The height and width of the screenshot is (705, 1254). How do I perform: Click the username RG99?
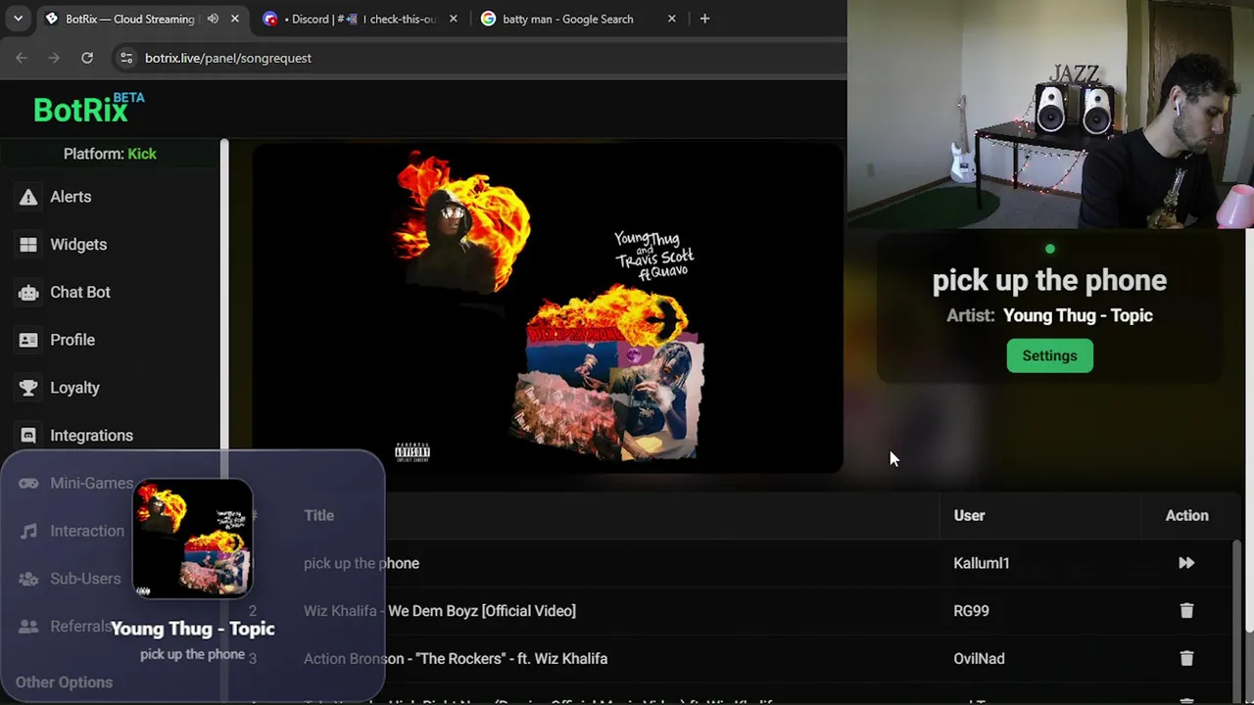971,611
